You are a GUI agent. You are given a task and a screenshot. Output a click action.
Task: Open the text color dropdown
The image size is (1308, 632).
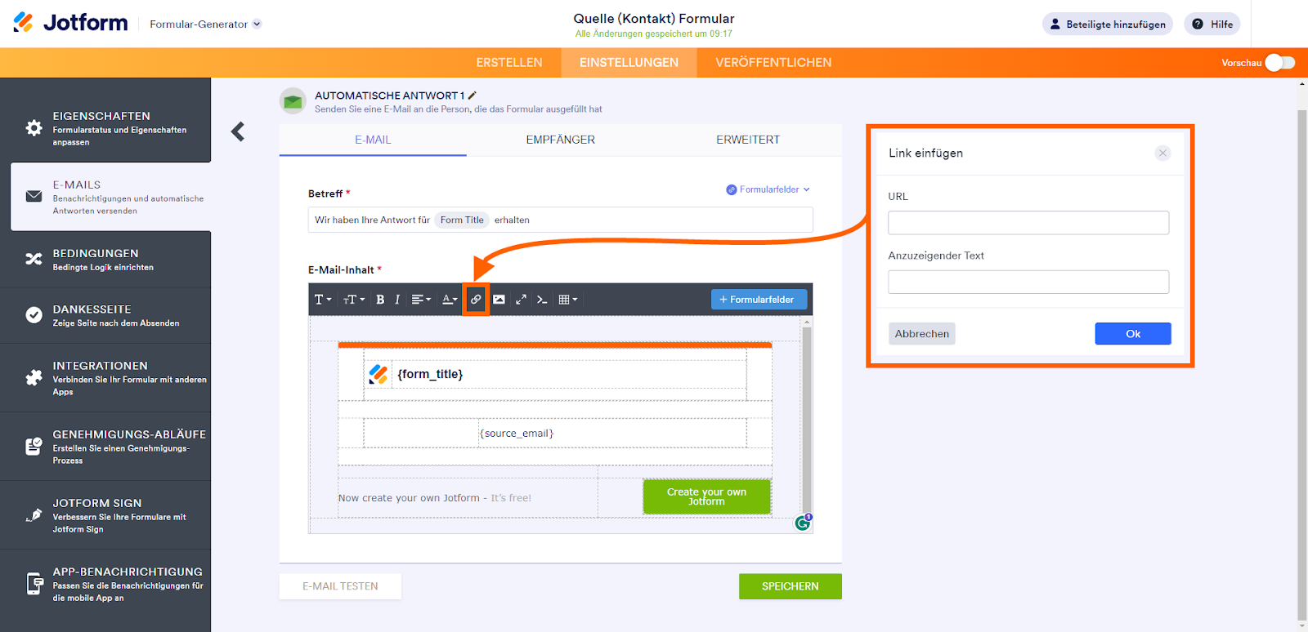point(450,300)
